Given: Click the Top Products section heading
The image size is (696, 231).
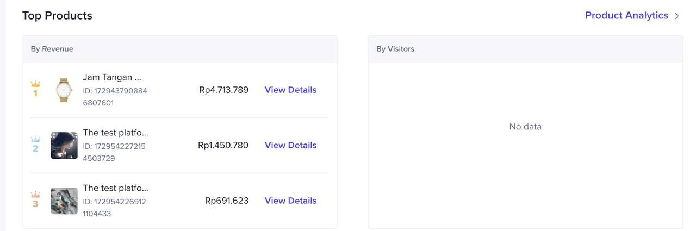Looking at the screenshot, I should [x=57, y=16].
